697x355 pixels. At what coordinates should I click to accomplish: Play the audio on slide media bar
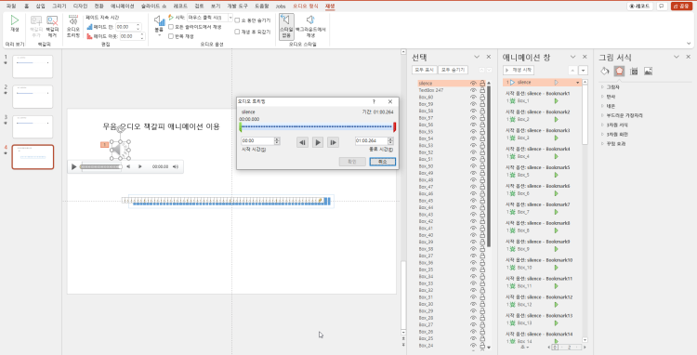73,166
